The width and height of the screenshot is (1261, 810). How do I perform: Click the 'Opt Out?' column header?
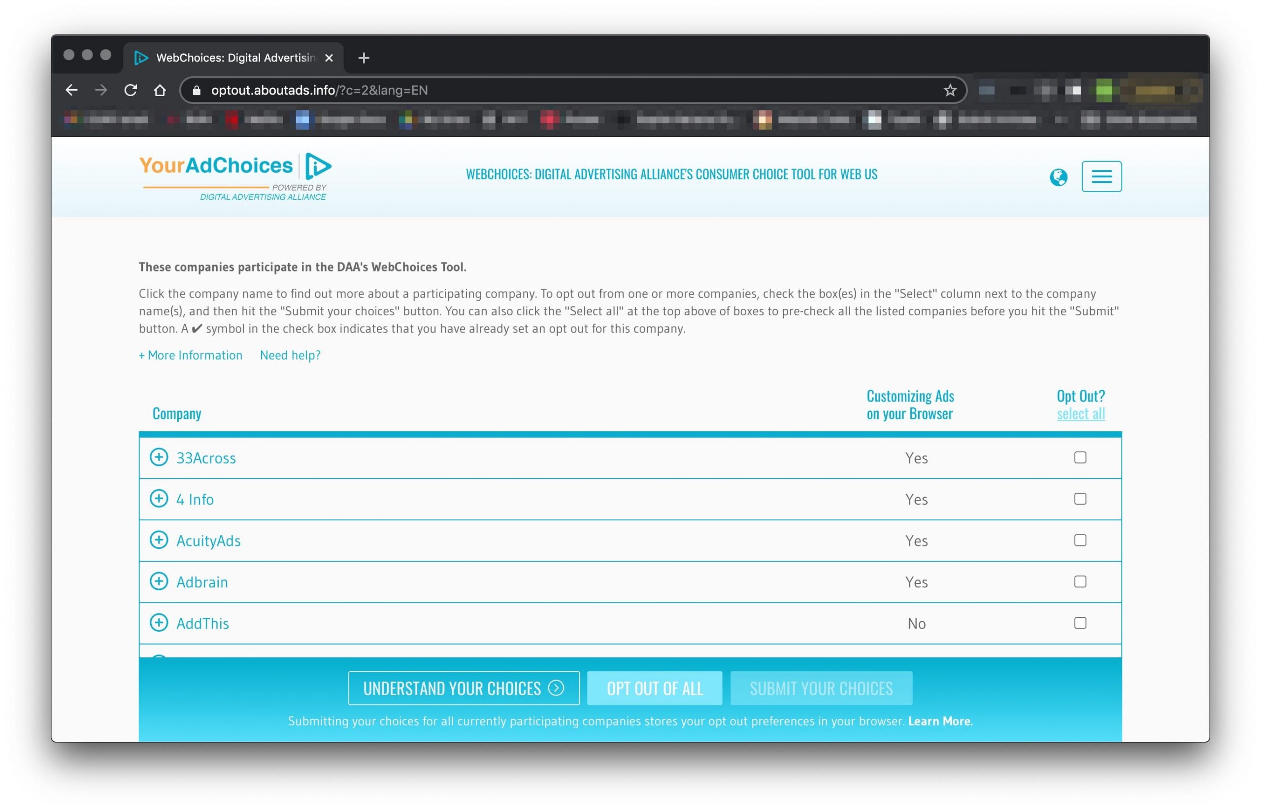1081,396
